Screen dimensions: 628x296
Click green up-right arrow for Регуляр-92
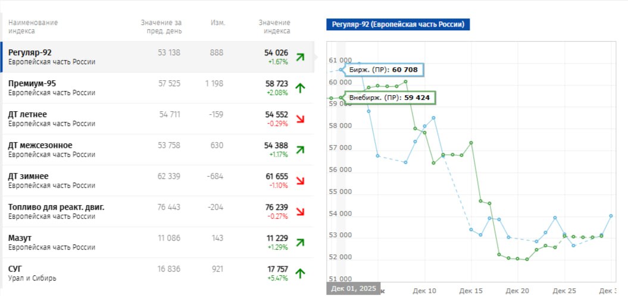300,57
